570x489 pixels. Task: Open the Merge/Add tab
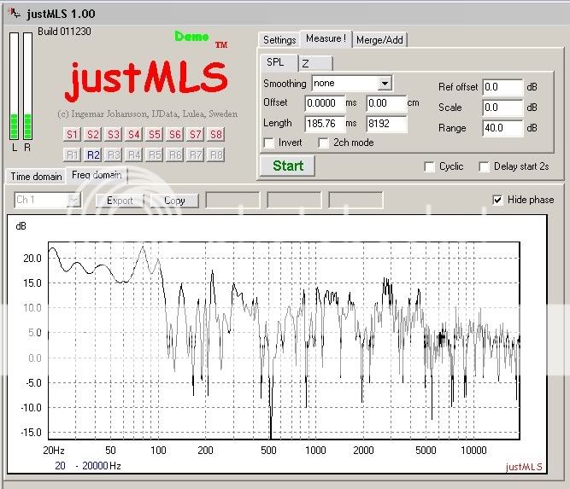click(379, 40)
